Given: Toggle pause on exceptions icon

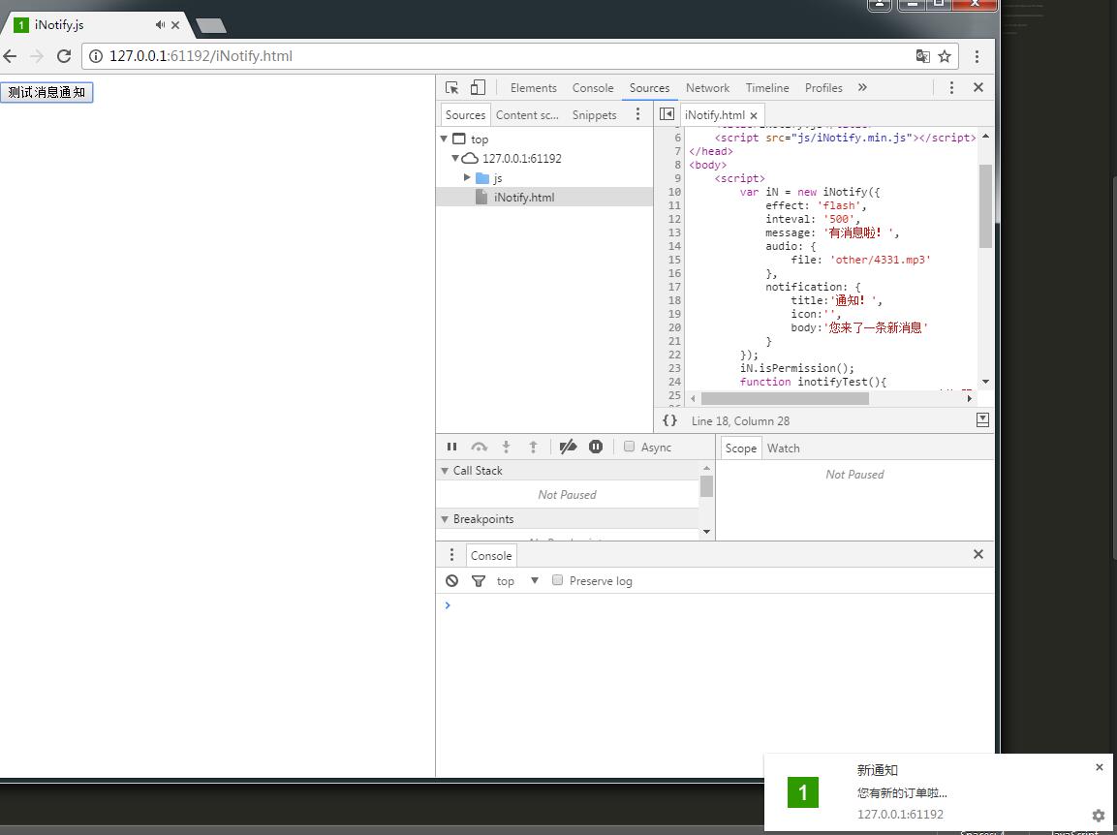Looking at the screenshot, I should [596, 447].
